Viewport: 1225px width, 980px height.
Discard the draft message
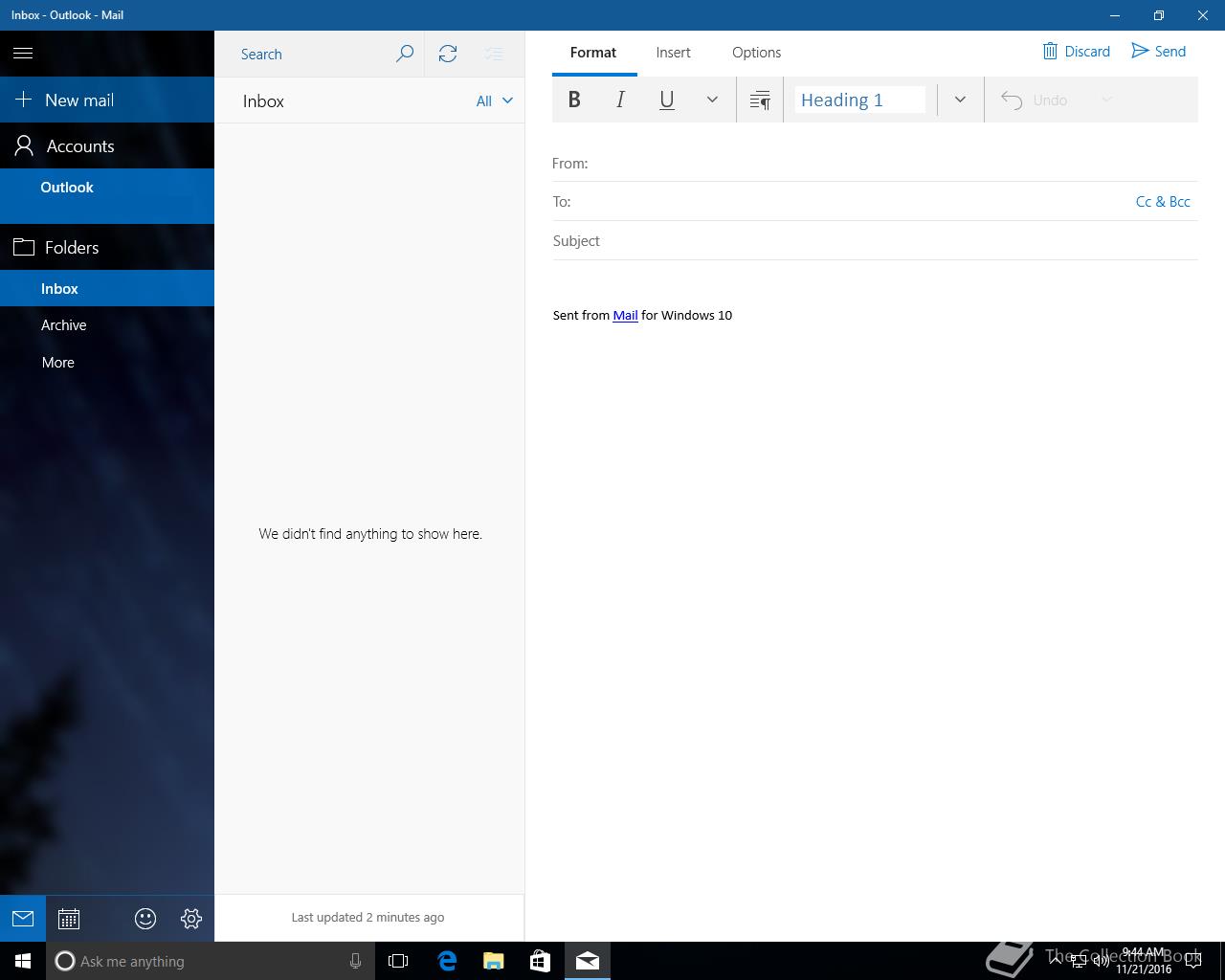(x=1076, y=52)
